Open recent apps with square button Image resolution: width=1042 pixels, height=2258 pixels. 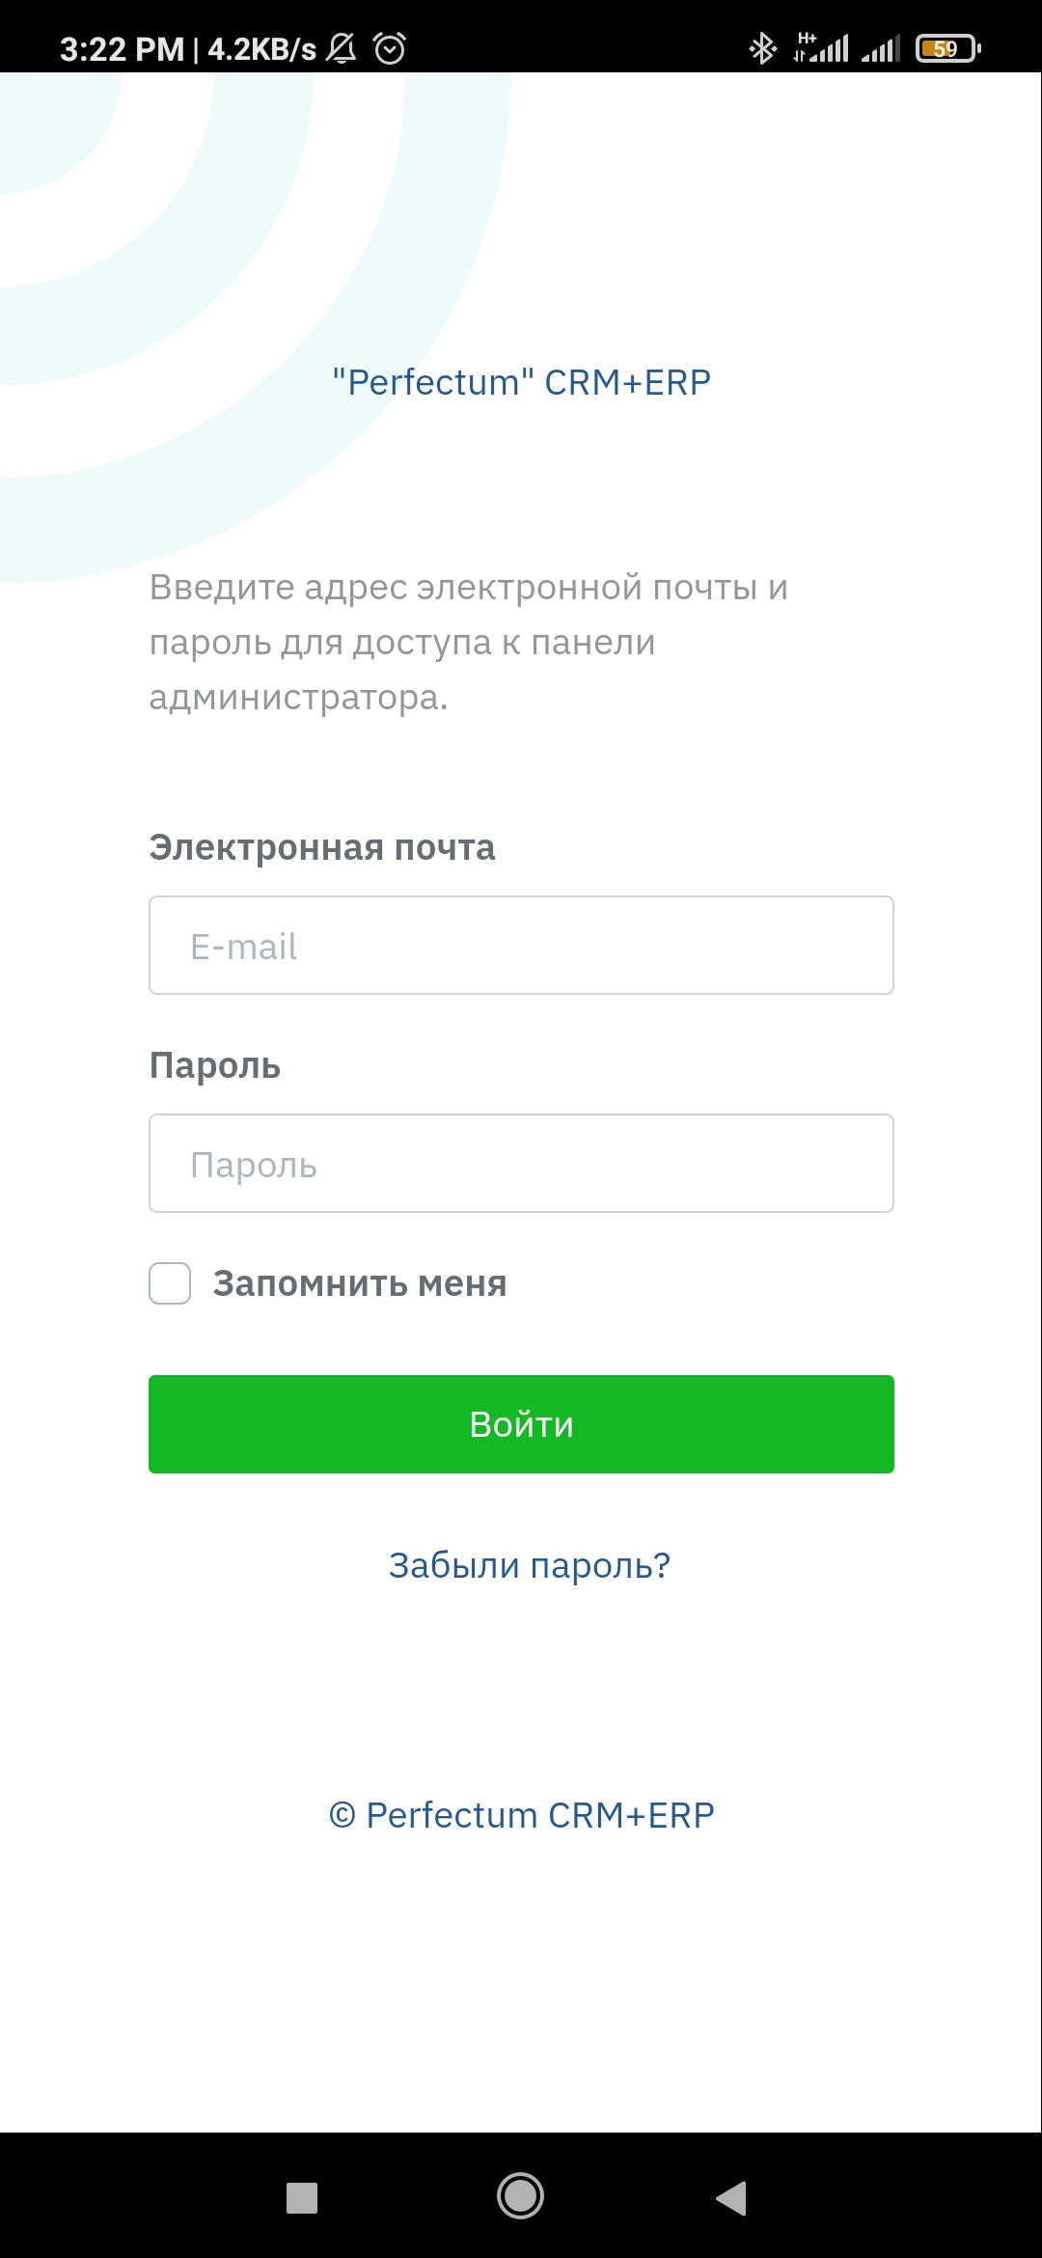[x=302, y=2197]
